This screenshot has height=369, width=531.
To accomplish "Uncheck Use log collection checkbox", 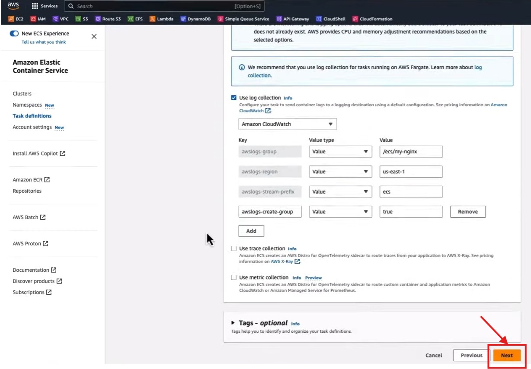I will tap(234, 98).
